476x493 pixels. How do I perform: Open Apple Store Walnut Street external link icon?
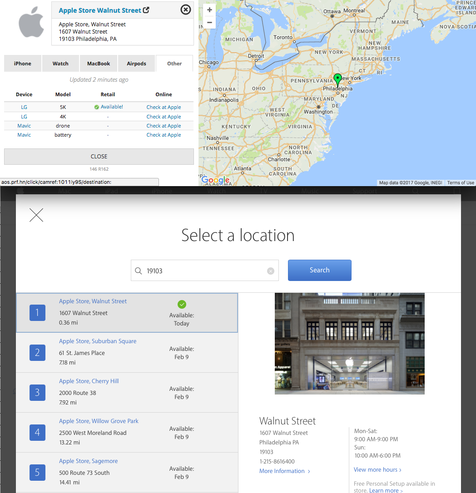(146, 10)
